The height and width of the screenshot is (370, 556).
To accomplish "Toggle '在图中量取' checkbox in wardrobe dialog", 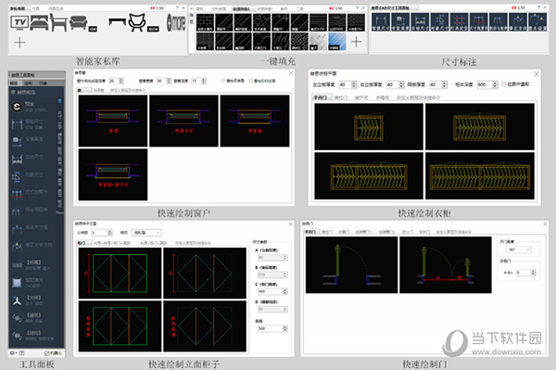I will point(504,84).
